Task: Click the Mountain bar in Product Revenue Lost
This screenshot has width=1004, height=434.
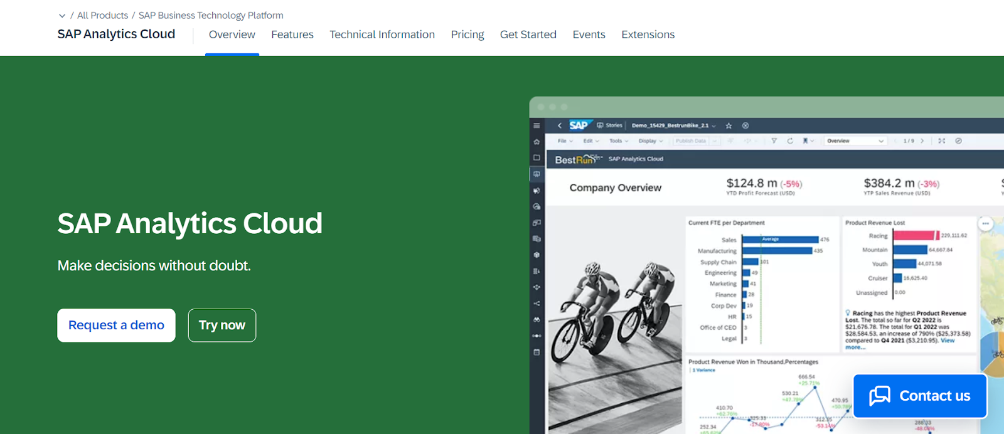Action: [x=911, y=250]
